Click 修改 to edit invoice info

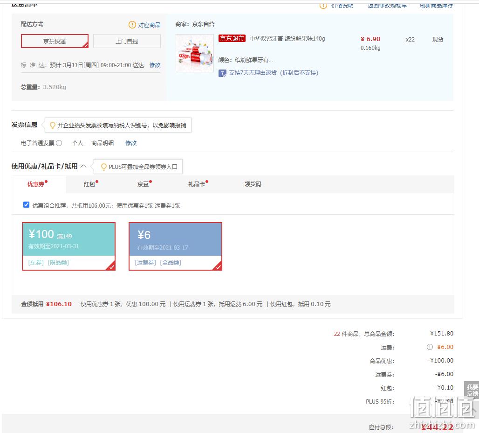(131, 143)
